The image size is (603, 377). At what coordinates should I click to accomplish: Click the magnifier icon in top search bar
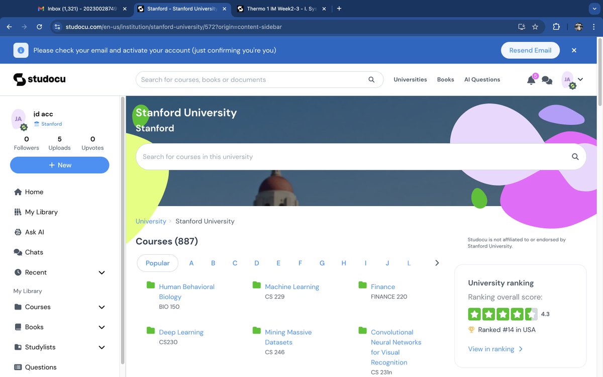click(371, 79)
